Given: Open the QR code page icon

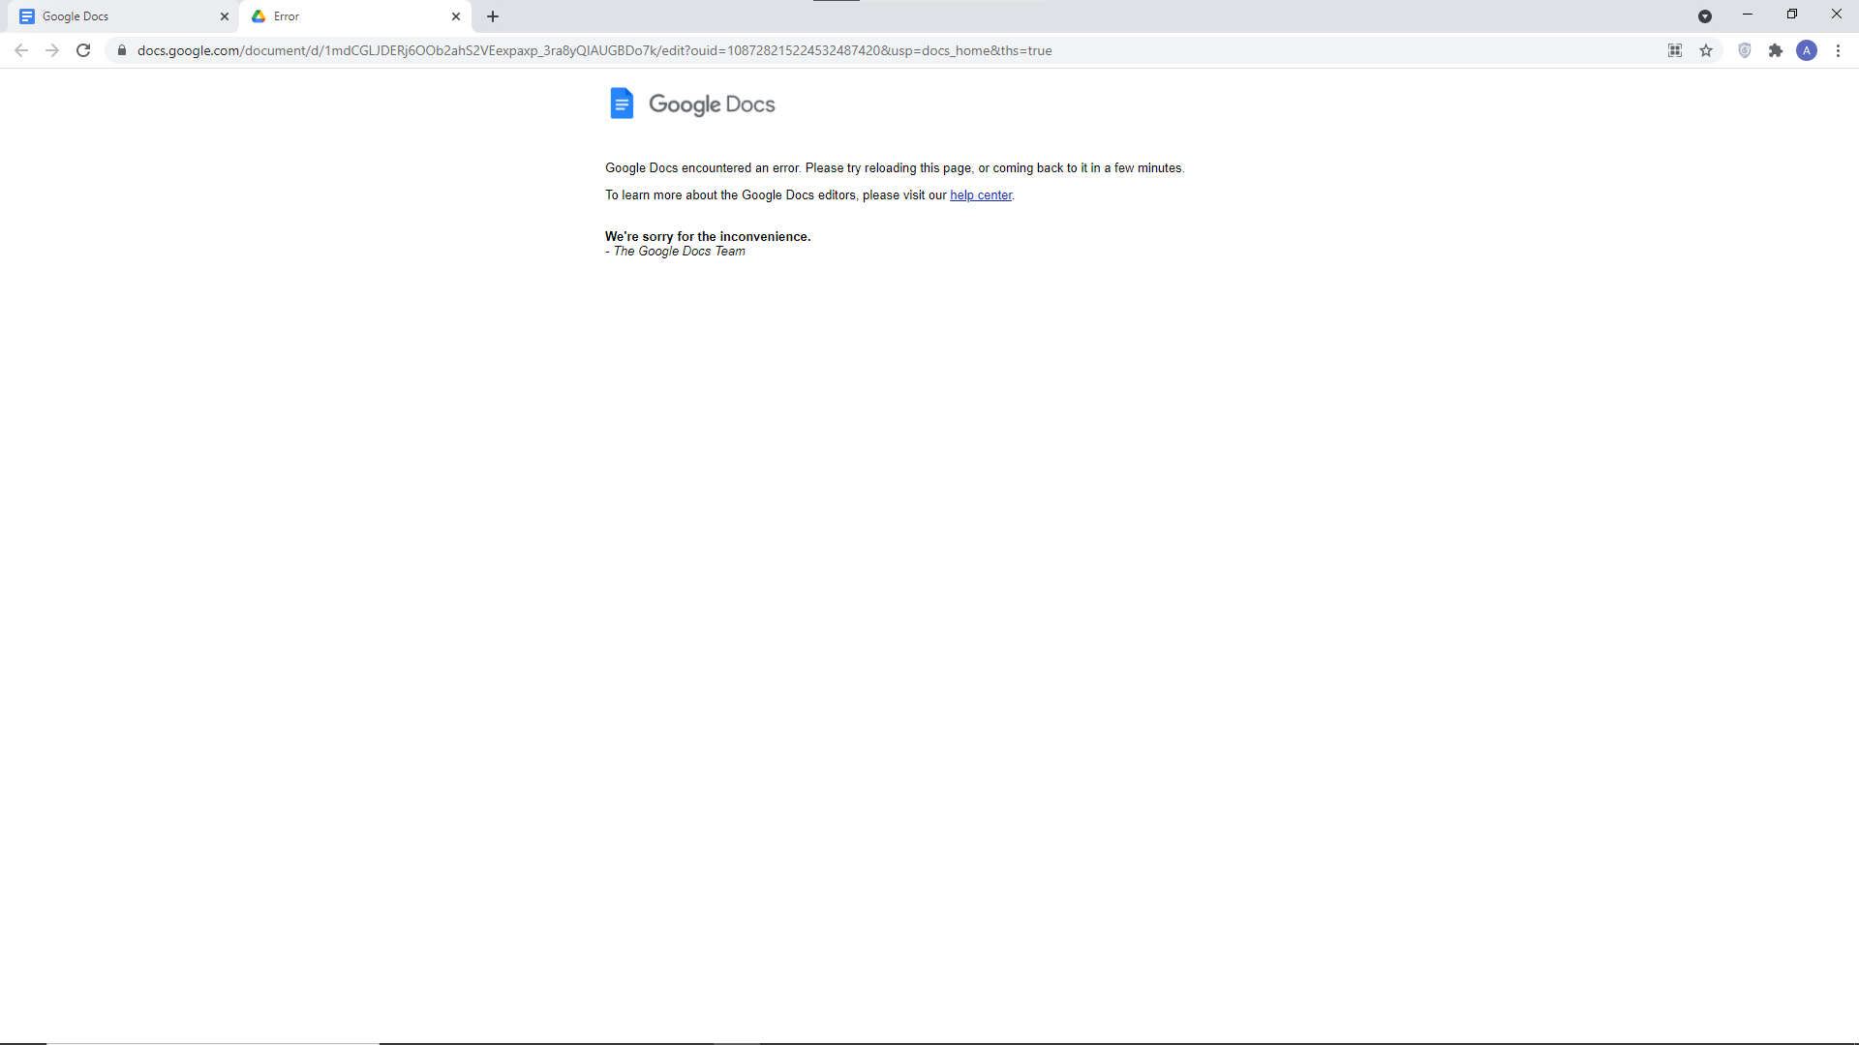Looking at the screenshot, I should [x=1675, y=50].
